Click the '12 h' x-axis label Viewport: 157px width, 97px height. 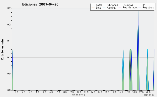(x=93, y=92)
